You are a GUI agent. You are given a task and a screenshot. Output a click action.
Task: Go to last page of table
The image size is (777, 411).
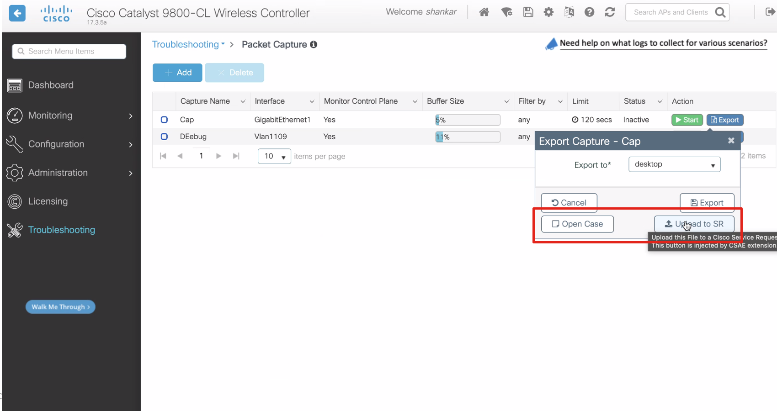pyautogui.click(x=236, y=156)
